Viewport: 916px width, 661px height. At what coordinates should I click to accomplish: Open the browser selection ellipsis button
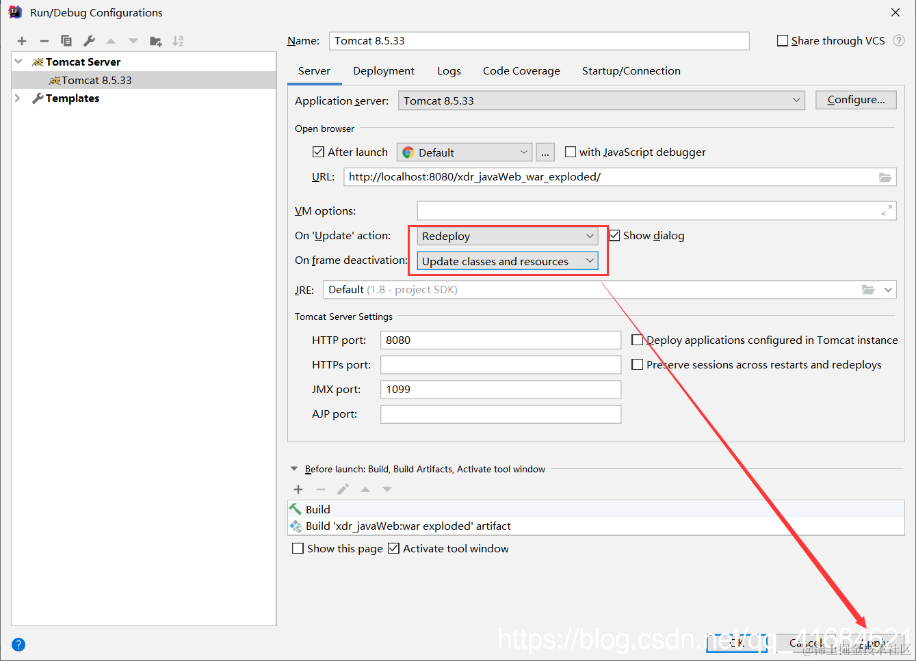tap(545, 152)
